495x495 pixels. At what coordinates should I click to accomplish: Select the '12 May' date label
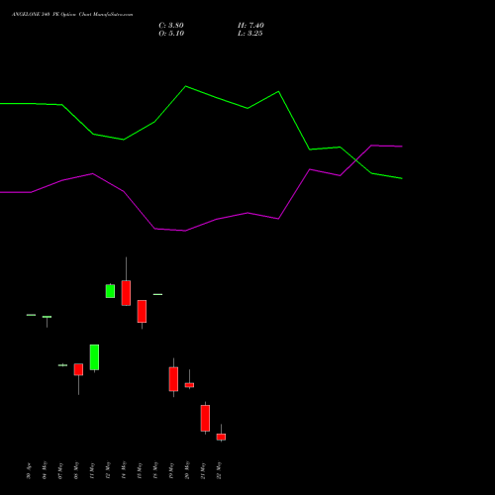click(x=108, y=470)
